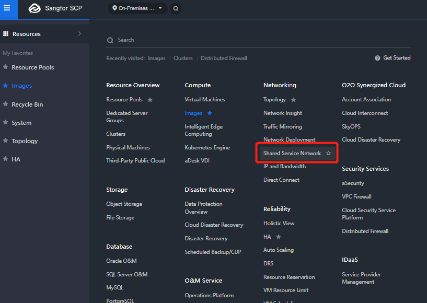427x303 pixels.
Task: Click the Get Started help icon
Action: tap(377, 58)
